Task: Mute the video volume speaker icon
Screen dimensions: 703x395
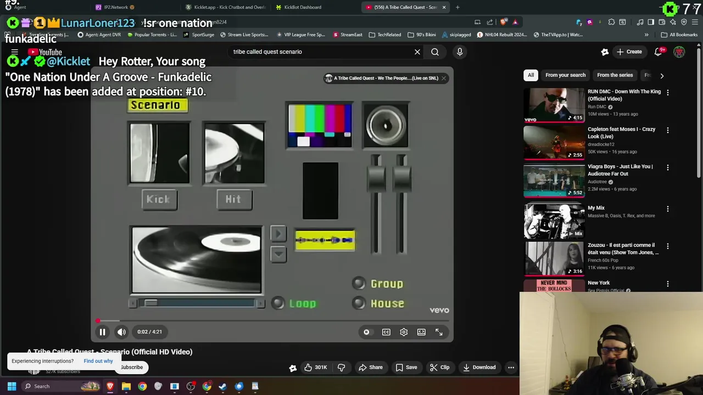Action: point(121,332)
